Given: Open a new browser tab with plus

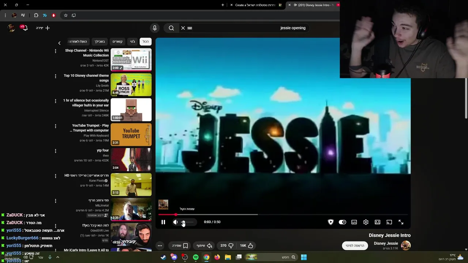Looking at the screenshot, I should coord(223,5).
